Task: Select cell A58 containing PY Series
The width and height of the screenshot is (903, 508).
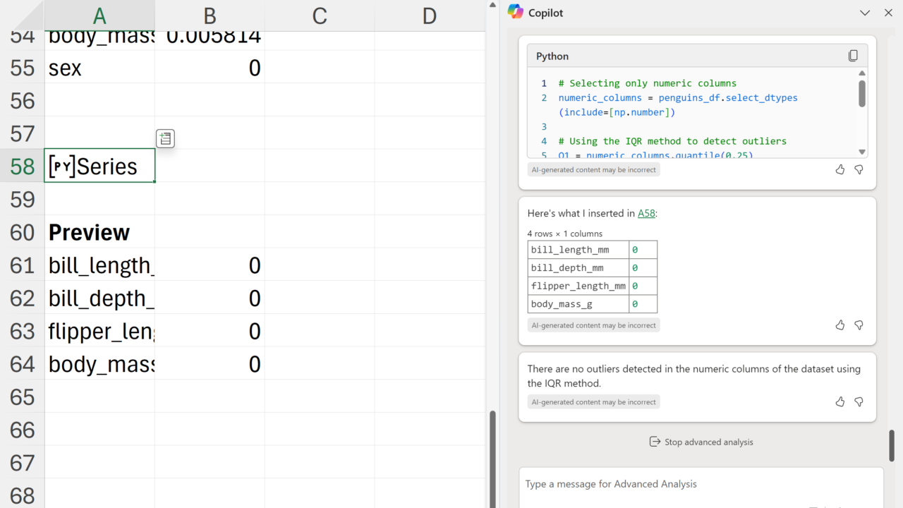Action: (99, 167)
